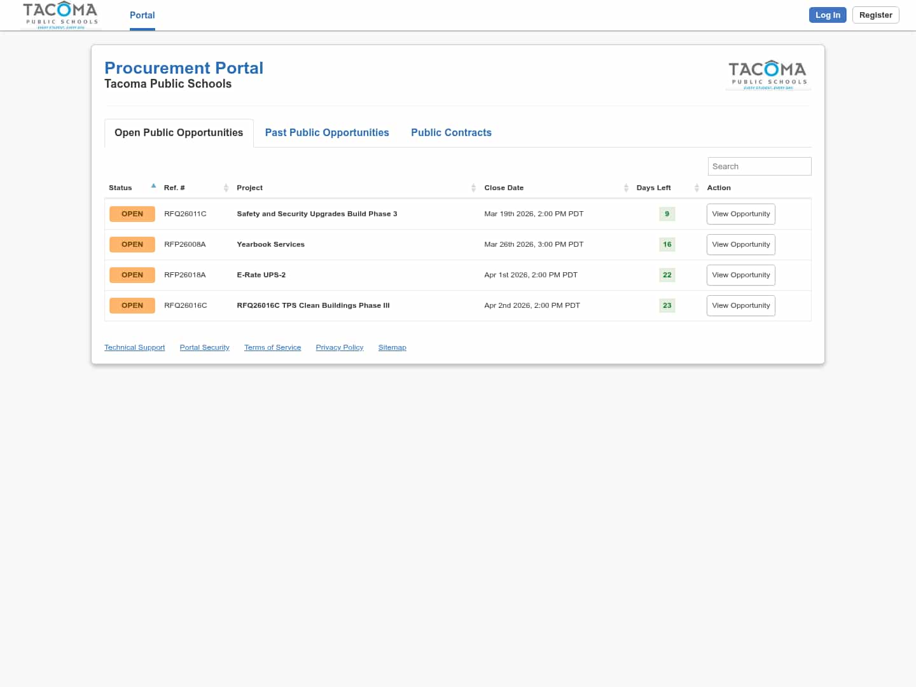Follow the Privacy Policy footer link
Image resolution: width=916 pixels, height=687 pixels.
(x=339, y=348)
